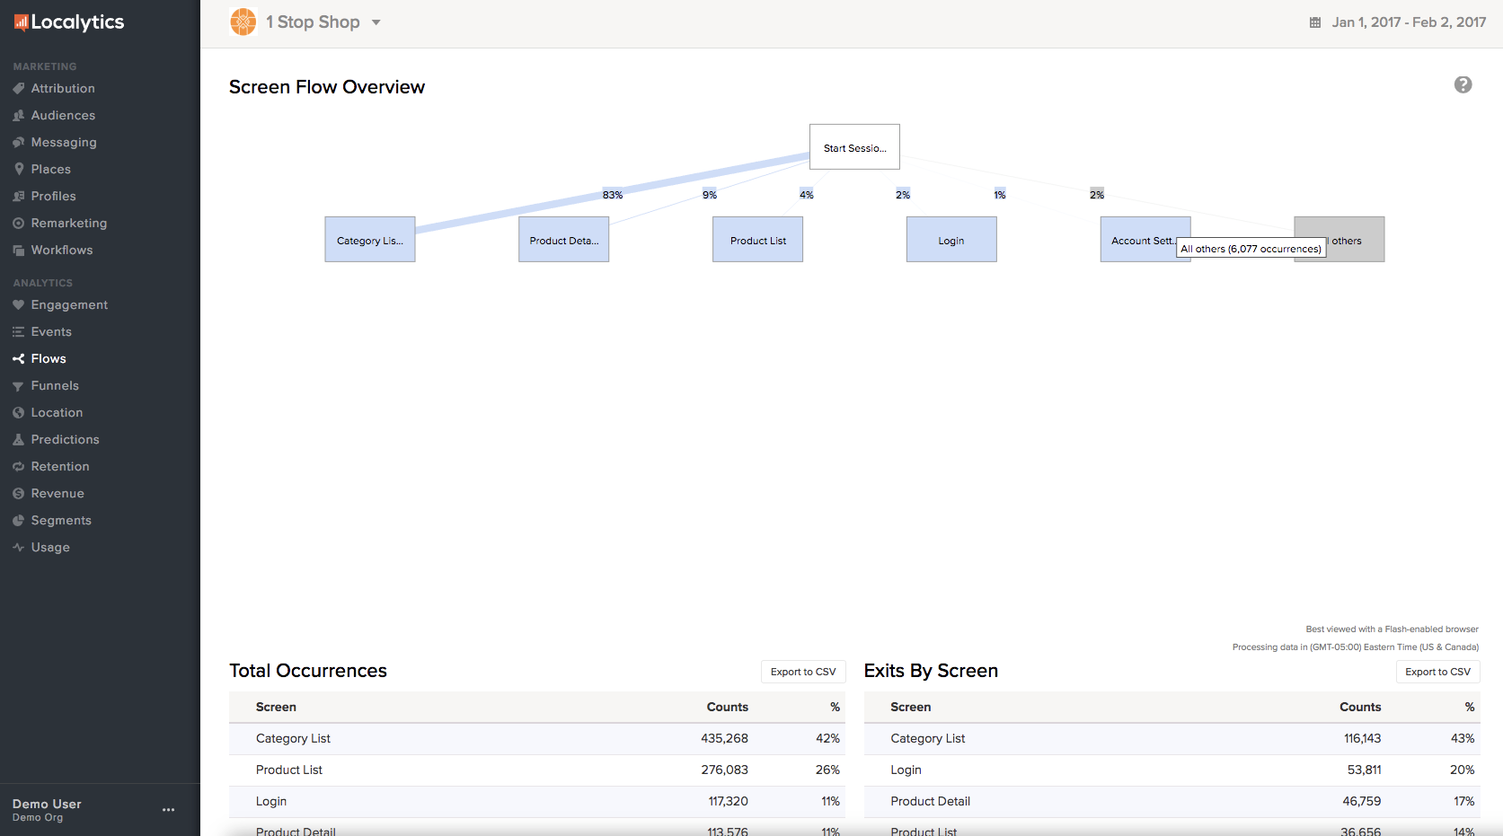
Task: Open the help question mark icon
Action: tap(1463, 84)
